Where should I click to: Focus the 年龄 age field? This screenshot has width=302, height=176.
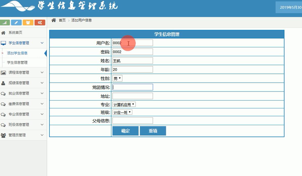pos(133,70)
